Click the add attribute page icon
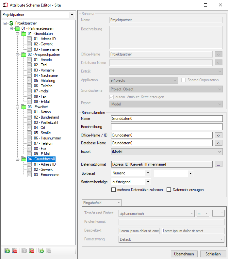This screenshot has height=259, width=228. click(x=41, y=251)
